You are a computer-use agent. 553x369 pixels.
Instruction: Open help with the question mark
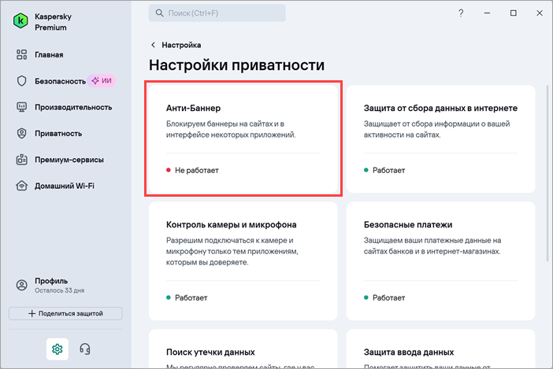[x=461, y=13]
